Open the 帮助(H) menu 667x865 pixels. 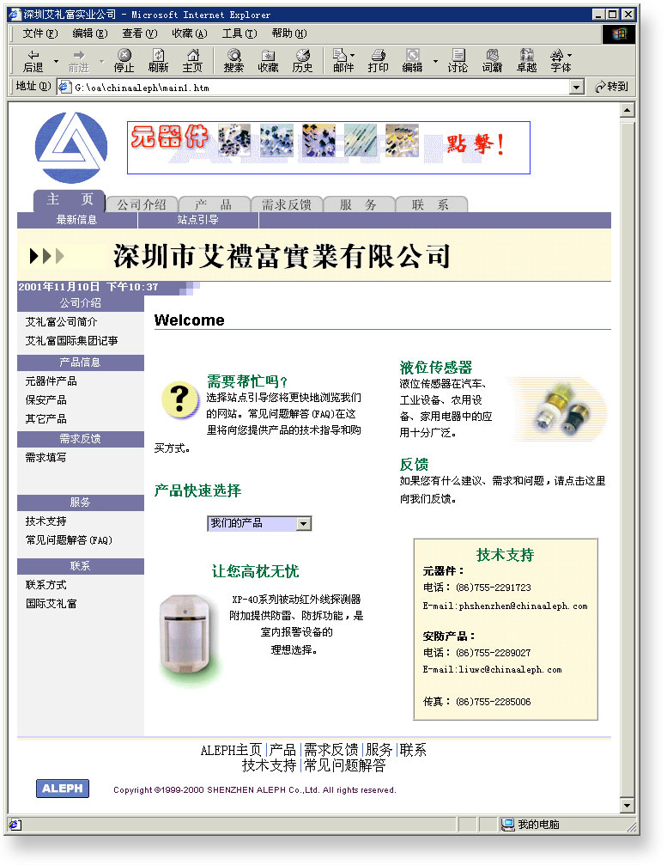(x=288, y=34)
